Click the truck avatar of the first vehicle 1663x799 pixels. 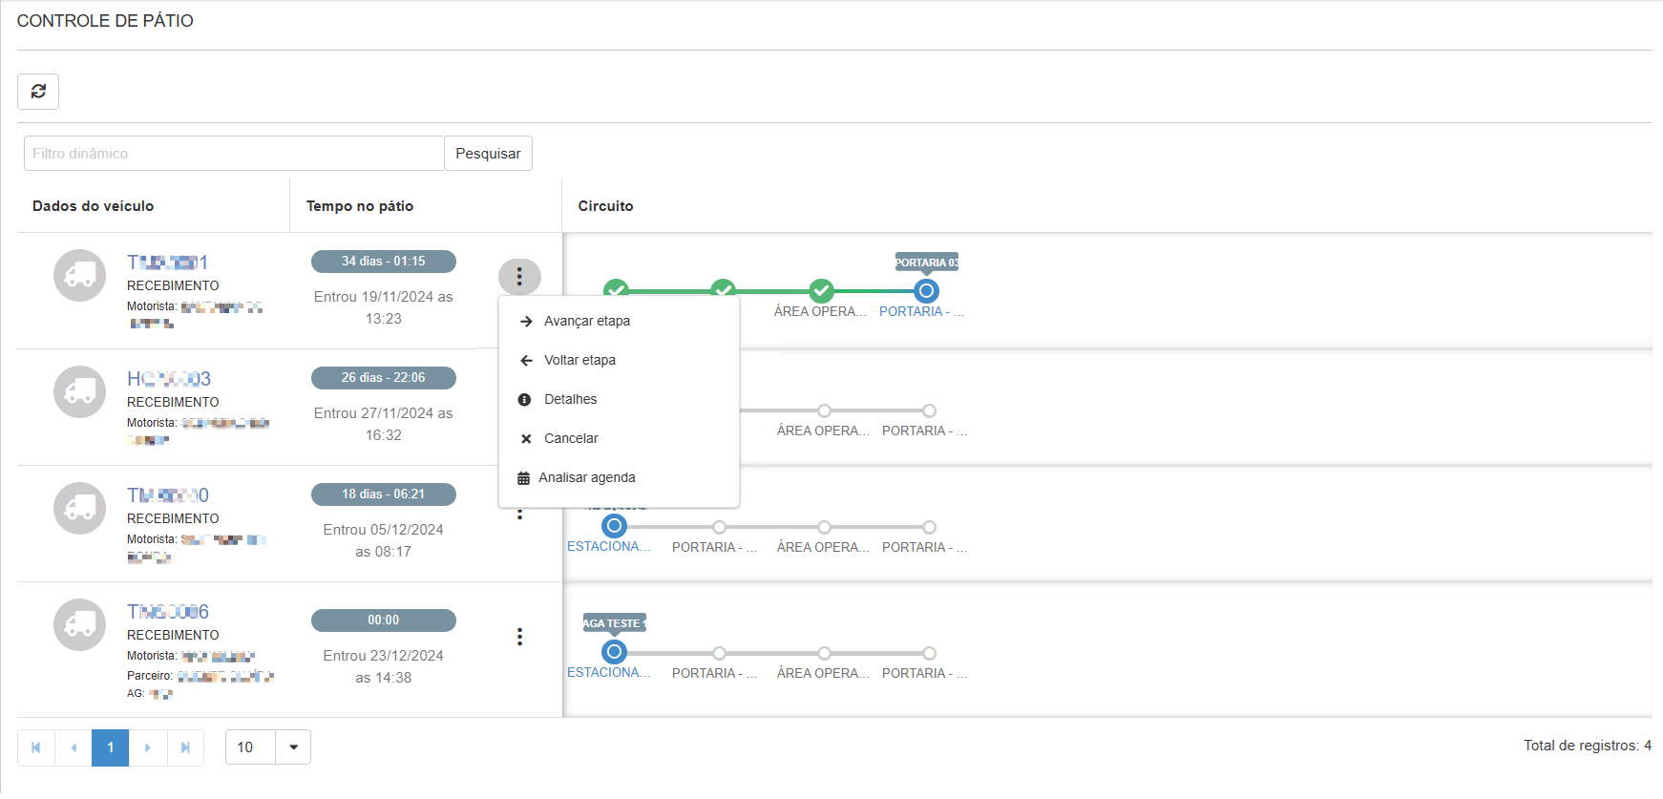pos(80,276)
